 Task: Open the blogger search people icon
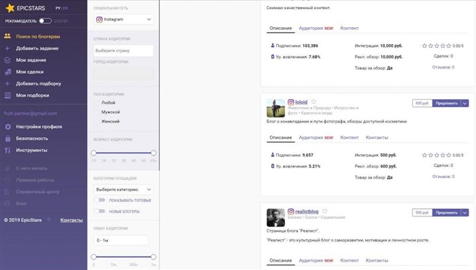click(x=7, y=36)
